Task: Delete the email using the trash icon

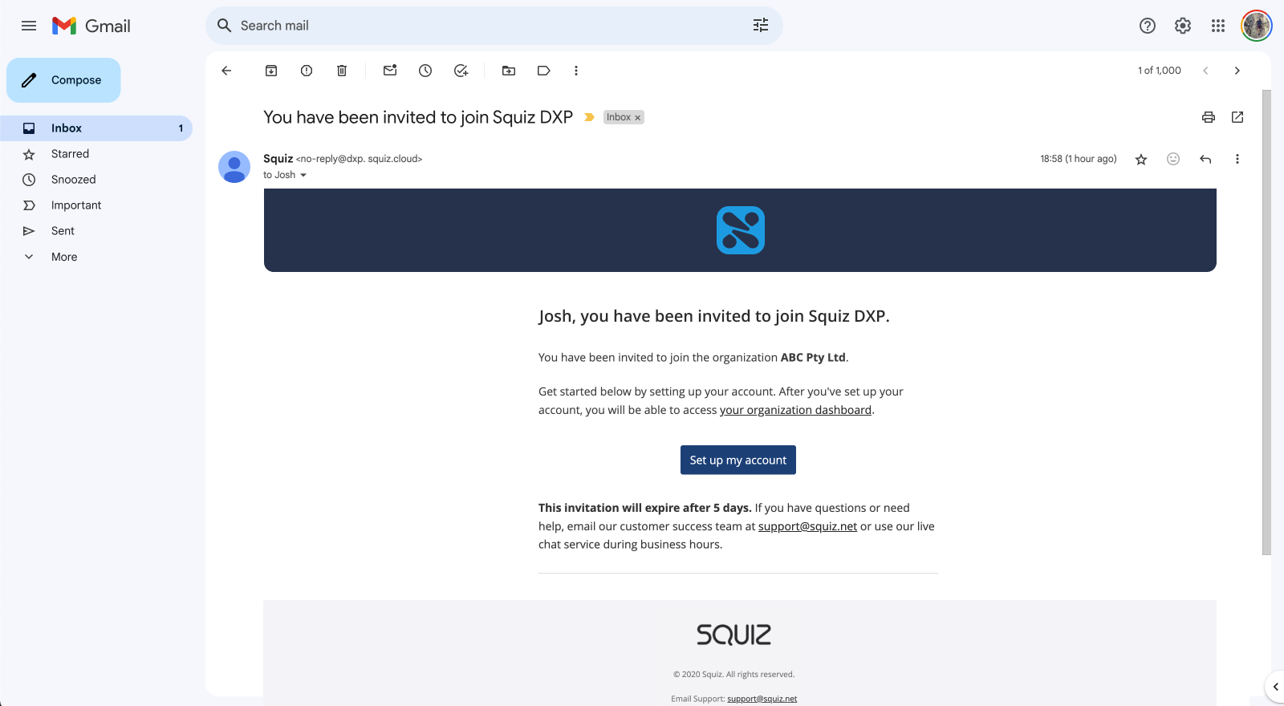Action: (x=342, y=71)
